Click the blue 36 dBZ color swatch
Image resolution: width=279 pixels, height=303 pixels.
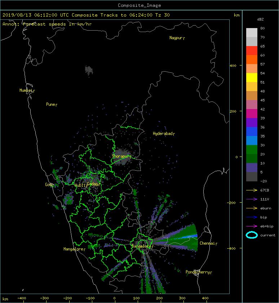pyautogui.click(x=252, y=131)
